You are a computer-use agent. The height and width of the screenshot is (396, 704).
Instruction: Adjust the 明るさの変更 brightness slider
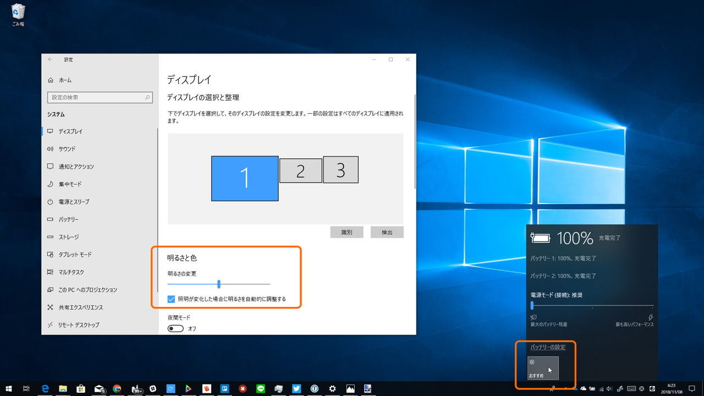219,284
